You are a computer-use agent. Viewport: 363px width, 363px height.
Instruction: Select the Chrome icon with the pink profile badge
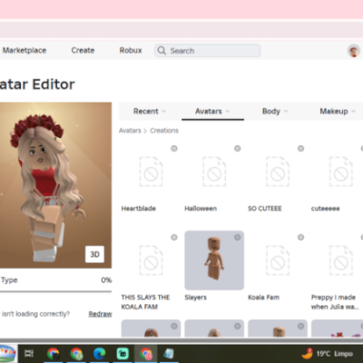146,353
